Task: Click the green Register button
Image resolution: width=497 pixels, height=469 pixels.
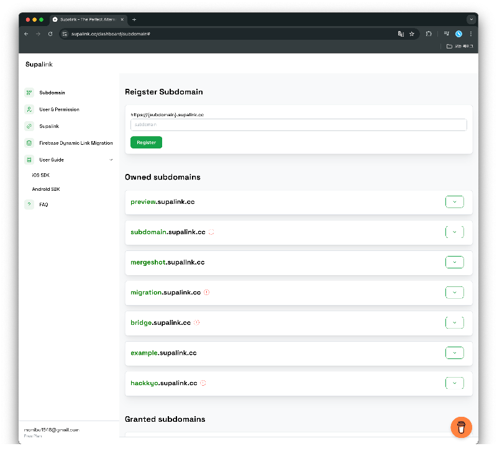Action: [146, 143]
